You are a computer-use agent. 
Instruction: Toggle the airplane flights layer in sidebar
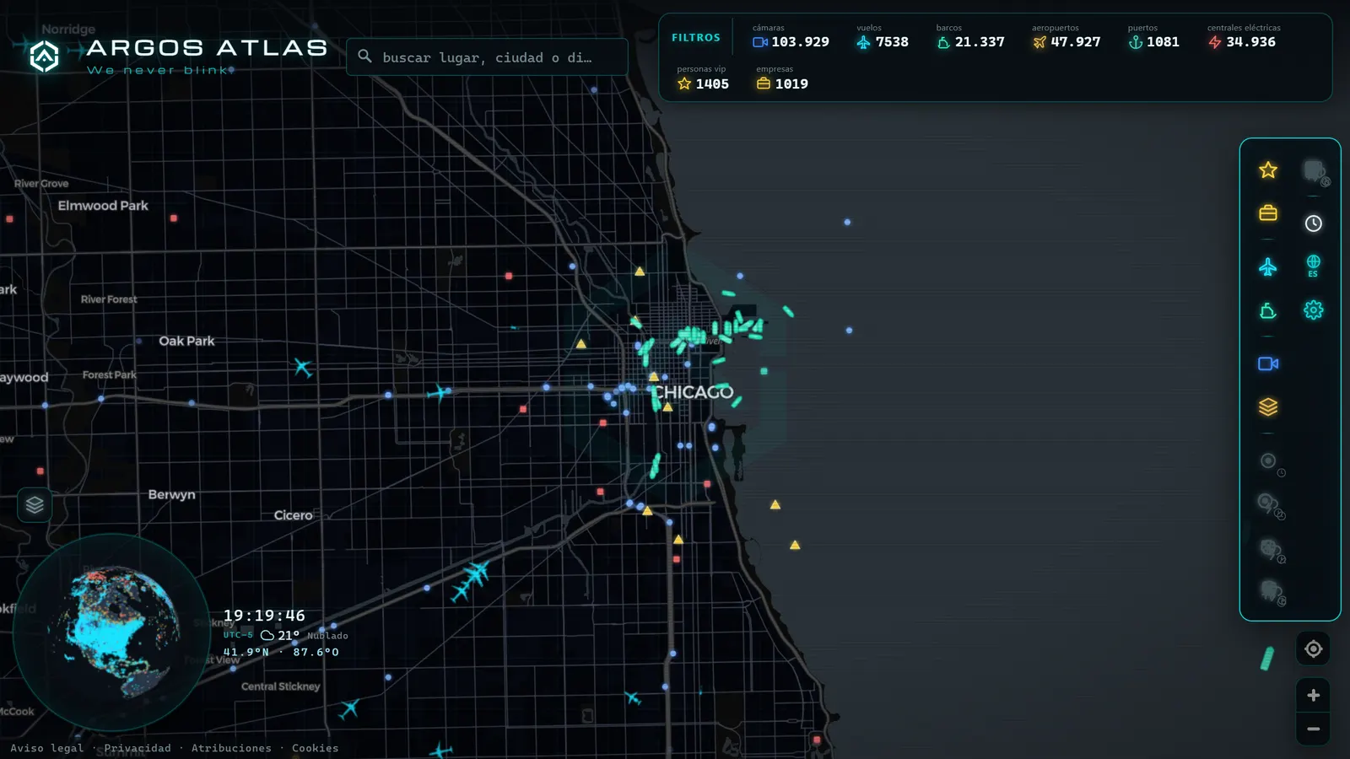click(1267, 267)
